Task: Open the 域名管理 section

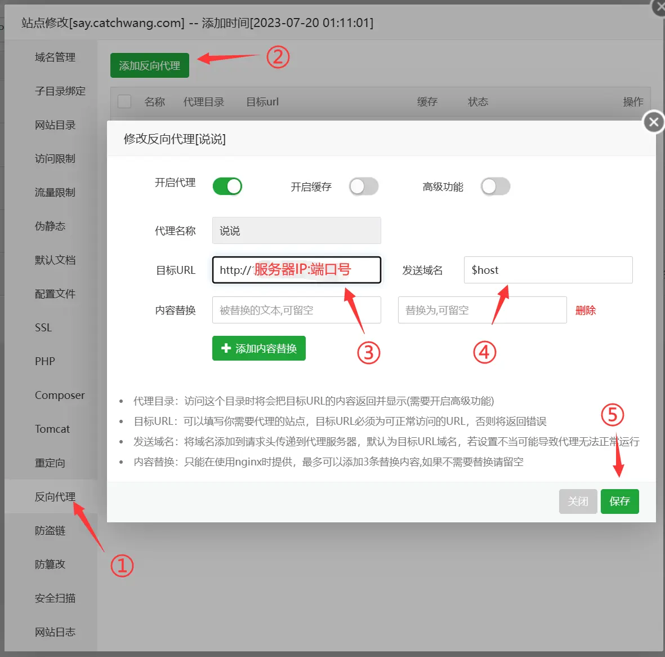Action: point(54,57)
